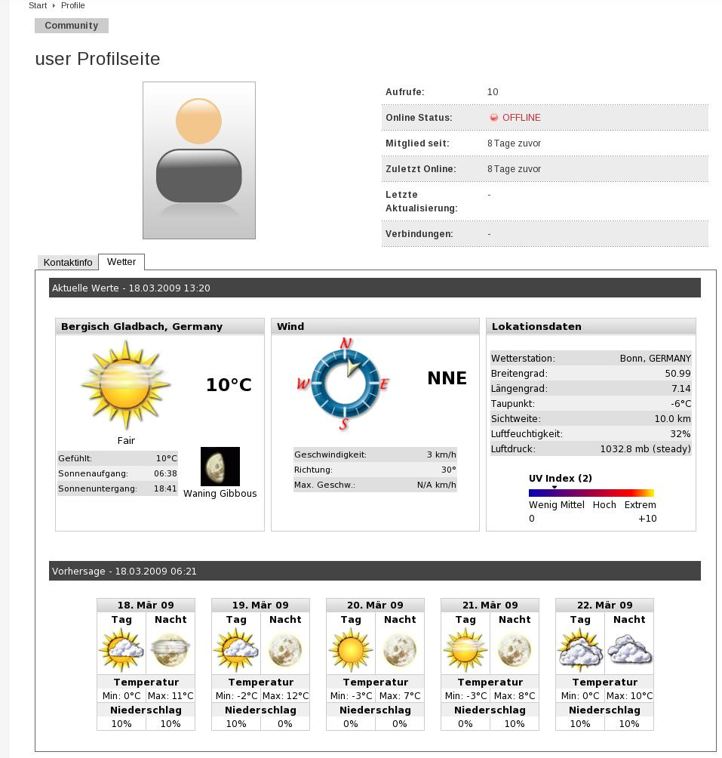Click the Profile breadcrumb entry

(x=74, y=5)
